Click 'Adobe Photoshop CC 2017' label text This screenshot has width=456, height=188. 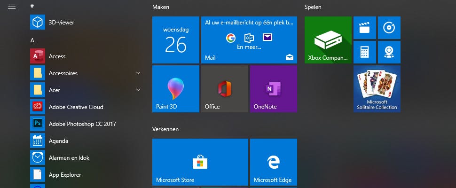tap(82, 124)
